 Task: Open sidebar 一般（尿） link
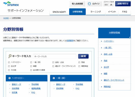click(108, 48)
